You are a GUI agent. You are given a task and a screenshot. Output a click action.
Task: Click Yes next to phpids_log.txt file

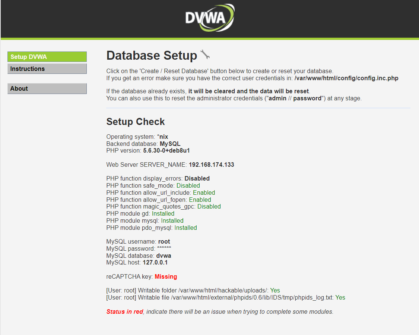pyautogui.click(x=340, y=298)
